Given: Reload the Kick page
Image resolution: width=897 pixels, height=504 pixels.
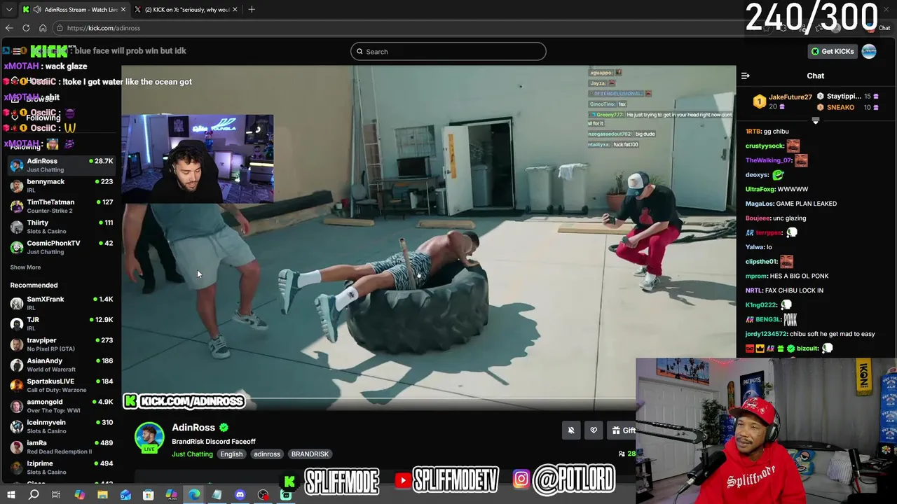Looking at the screenshot, I should (x=26, y=28).
